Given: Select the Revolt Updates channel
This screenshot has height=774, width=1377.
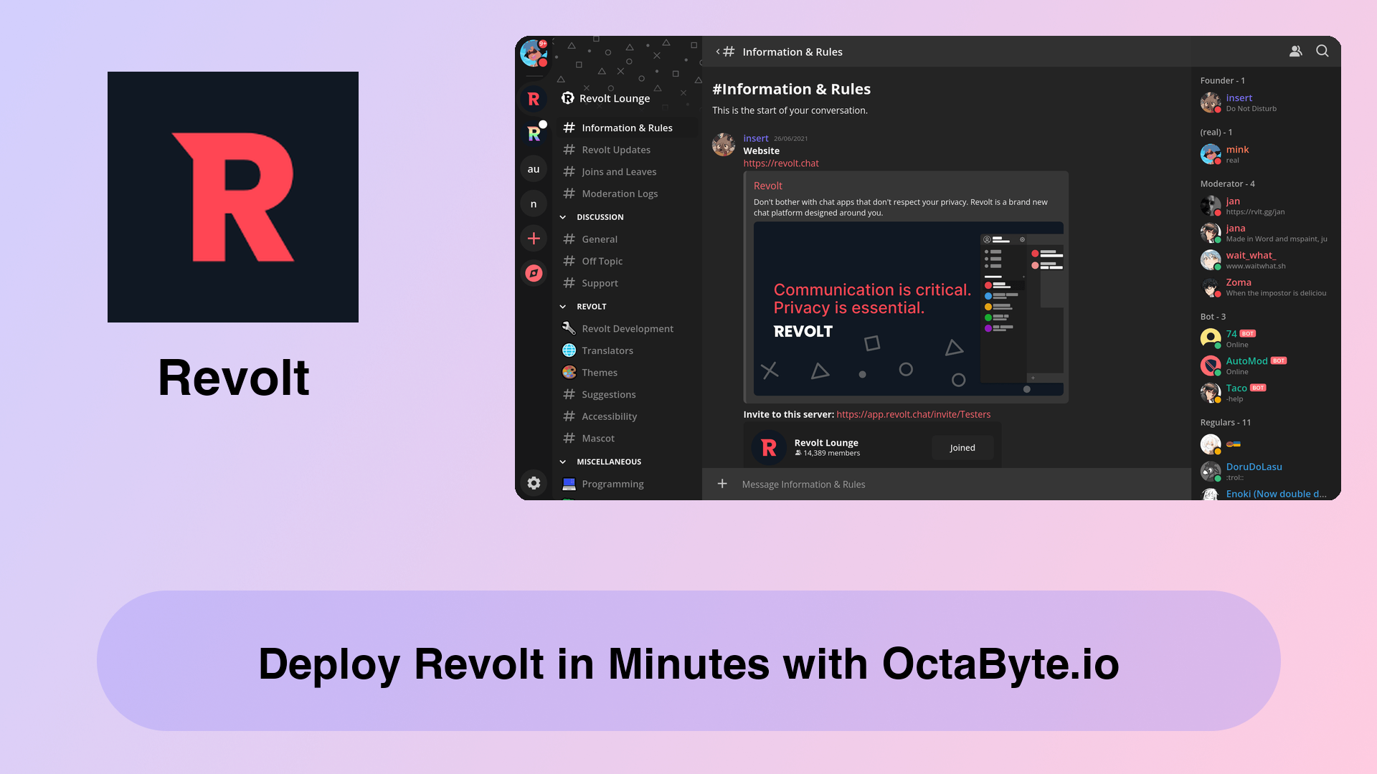Looking at the screenshot, I should 615,148.
